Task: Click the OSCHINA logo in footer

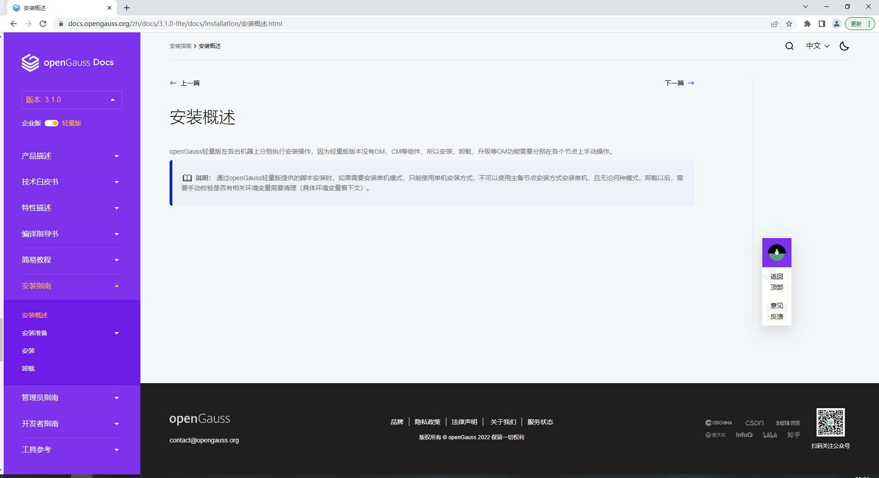Action: (x=719, y=423)
